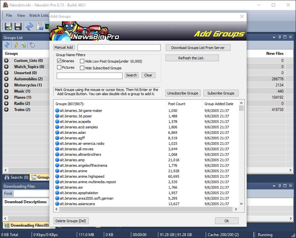Click groups list horizontal scroll right arrow

click(x=236, y=209)
